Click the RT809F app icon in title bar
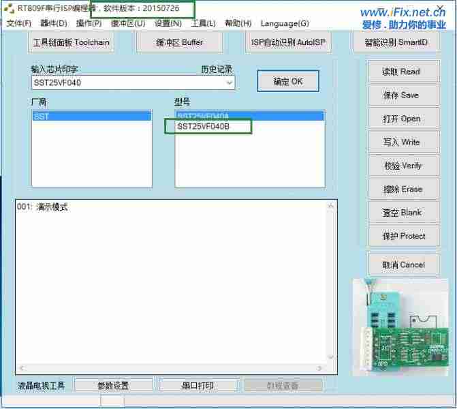Viewport: 457px width, 409px height. tap(9, 9)
